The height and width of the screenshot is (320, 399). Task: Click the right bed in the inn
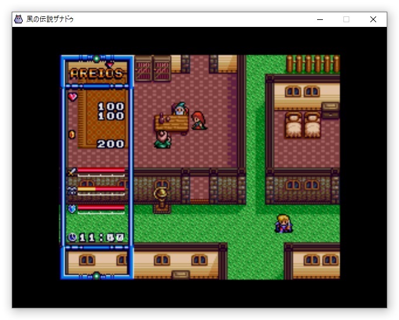coord(312,125)
